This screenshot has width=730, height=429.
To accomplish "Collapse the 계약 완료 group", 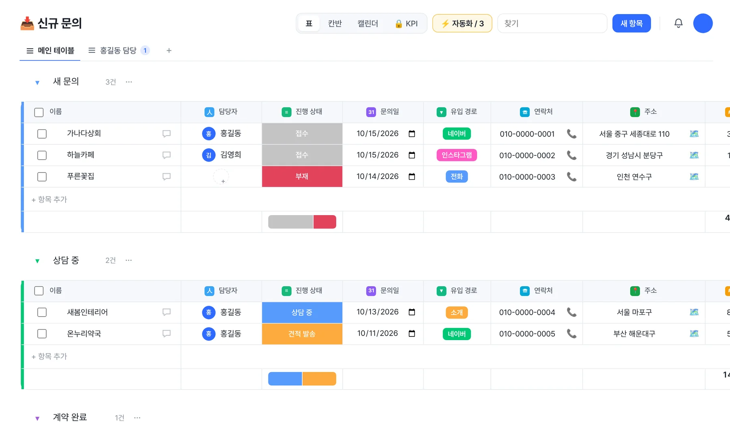I will click(37, 418).
